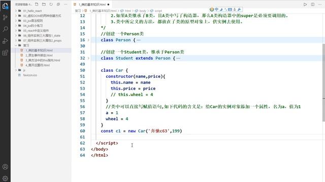325x182 pixels.
Task: Click the Split Editor icon
Action: [x=313, y=5]
